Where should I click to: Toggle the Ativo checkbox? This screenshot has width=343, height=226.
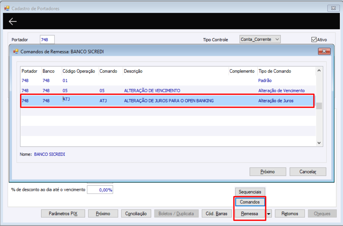pyautogui.click(x=314, y=39)
